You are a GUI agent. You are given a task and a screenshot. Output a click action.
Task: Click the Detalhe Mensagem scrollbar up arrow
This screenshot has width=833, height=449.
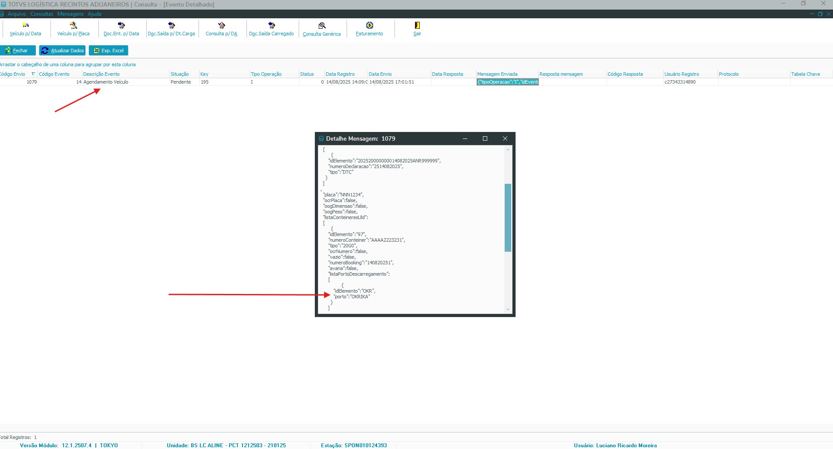tap(508, 150)
